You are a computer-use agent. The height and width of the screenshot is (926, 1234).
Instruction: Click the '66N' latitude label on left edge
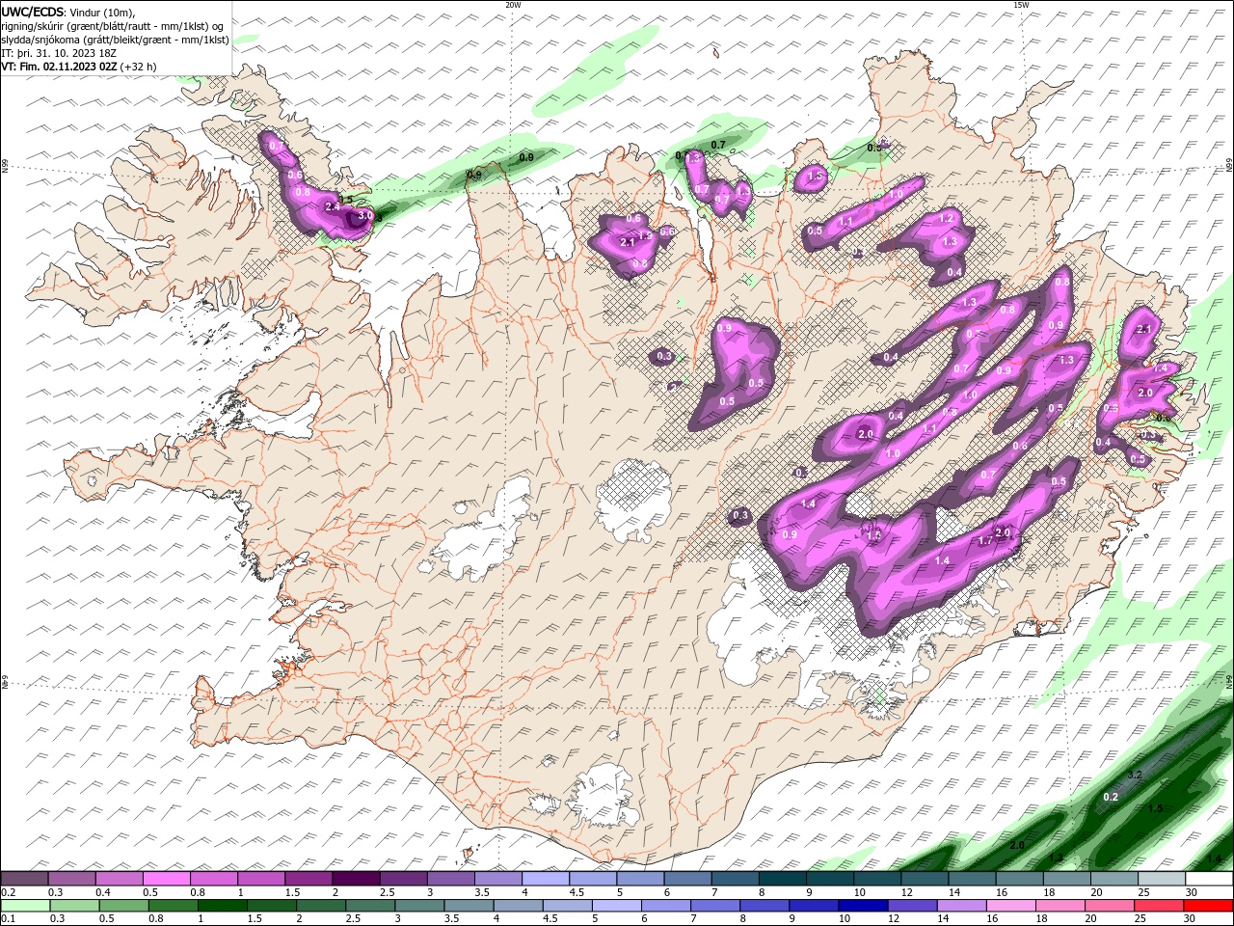click(5, 167)
